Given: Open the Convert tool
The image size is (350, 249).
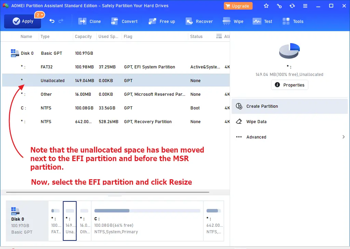Looking at the screenshot, I should 124,22.
